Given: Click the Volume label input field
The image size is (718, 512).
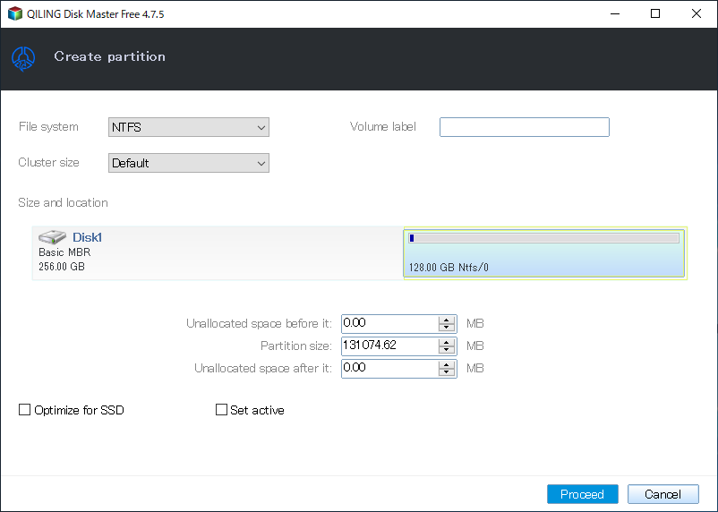Looking at the screenshot, I should coord(525,127).
